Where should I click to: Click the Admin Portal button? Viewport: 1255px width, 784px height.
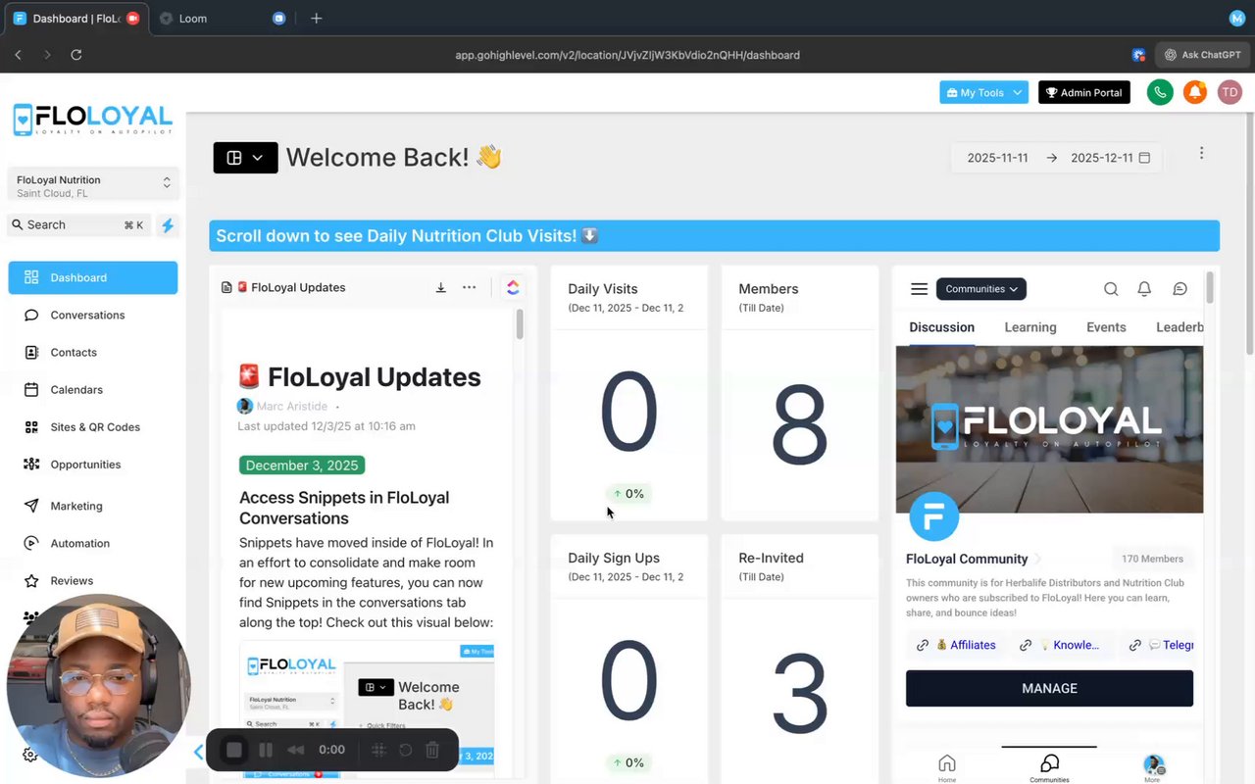(x=1083, y=92)
